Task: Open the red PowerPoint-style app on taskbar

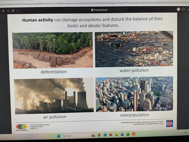Action: 111,135
